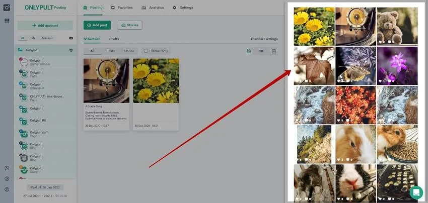Switch to grid view icon
The width and height of the screenshot is (428, 203).
[x=261, y=51]
